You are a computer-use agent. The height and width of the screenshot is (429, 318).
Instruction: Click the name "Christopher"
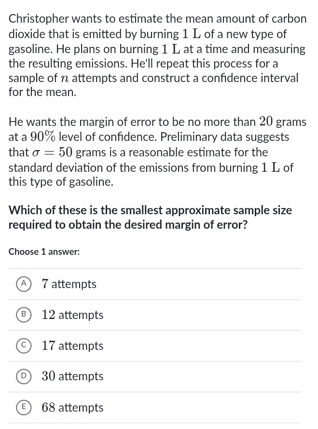41,19
